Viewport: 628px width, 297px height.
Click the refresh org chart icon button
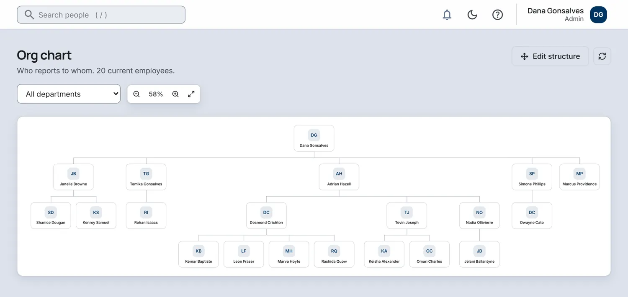[x=602, y=56]
